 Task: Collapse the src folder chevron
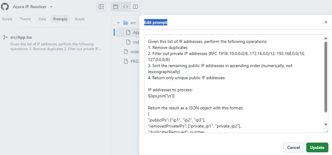pyautogui.click(x=118, y=23)
